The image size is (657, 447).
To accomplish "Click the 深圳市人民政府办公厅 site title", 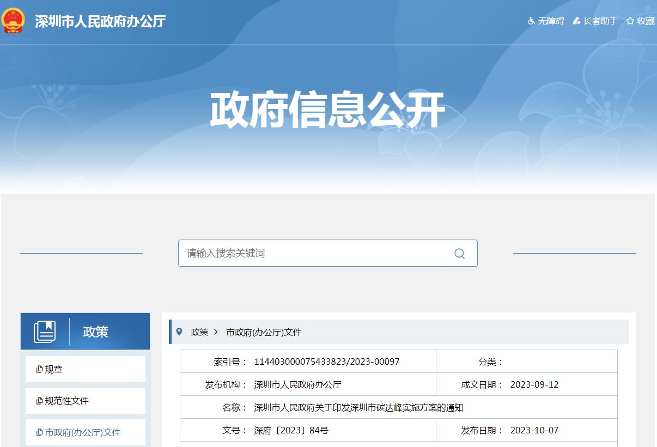I will 100,21.
